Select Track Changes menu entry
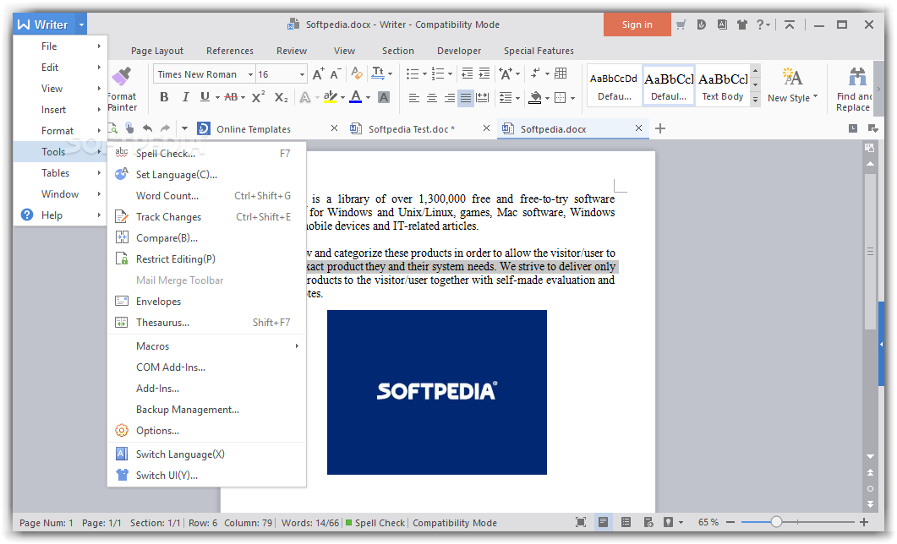Viewport: 897px width, 544px height. [x=206, y=217]
